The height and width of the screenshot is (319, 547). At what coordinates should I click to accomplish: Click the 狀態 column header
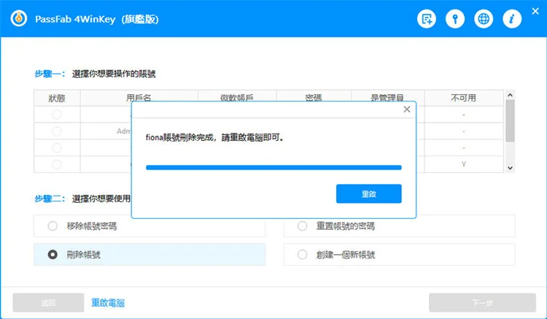pos(57,98)
